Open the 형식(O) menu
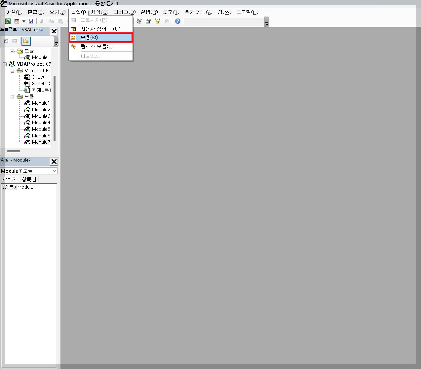 pos(100,12)
